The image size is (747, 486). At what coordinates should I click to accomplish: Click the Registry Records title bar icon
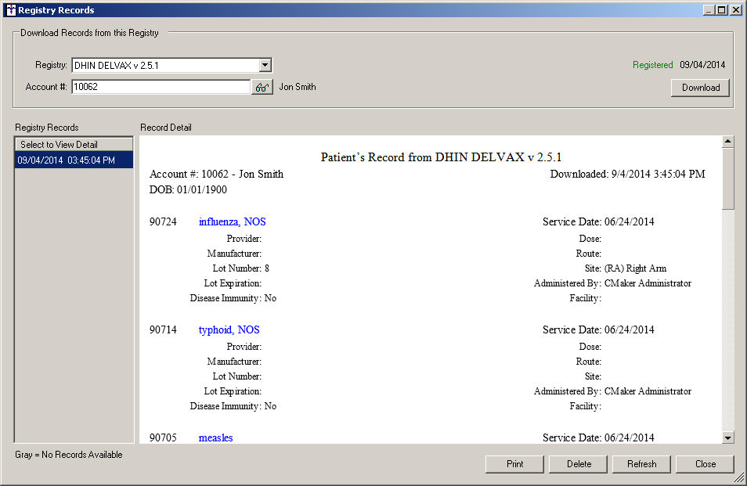[10, 10]
